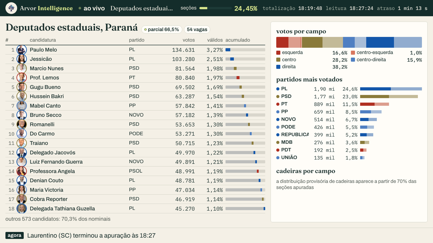
Task: Sort by the 'votos' column header
Action: (x=189, y=40)
